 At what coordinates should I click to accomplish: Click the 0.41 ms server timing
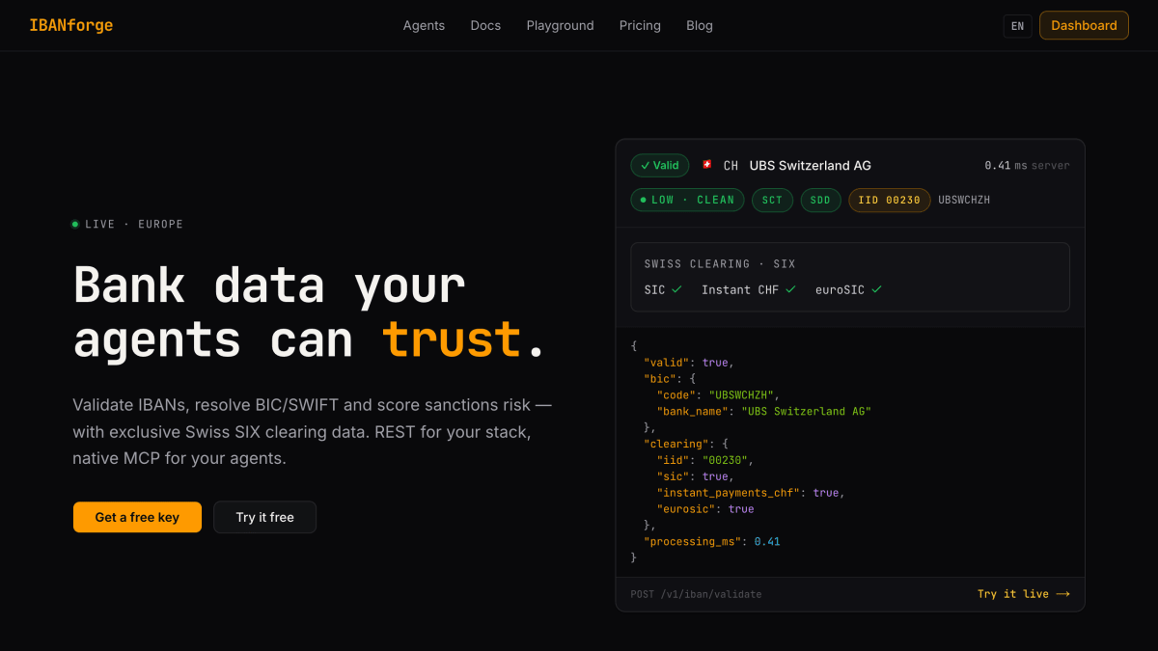coord(1027,165)
